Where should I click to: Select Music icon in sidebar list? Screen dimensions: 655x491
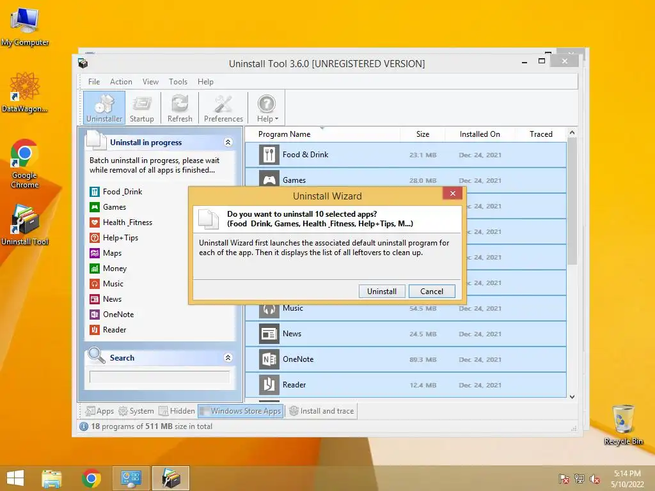[95, 284]
